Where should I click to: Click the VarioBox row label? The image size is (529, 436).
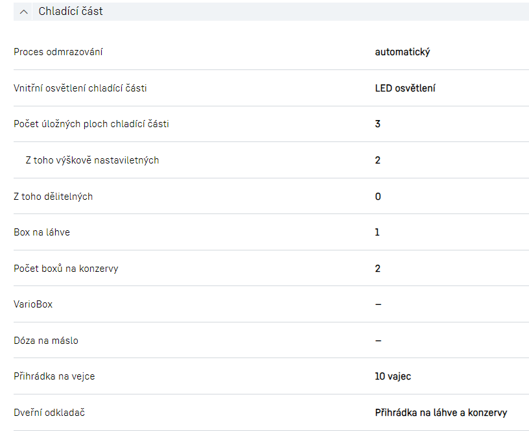point(33,304)
